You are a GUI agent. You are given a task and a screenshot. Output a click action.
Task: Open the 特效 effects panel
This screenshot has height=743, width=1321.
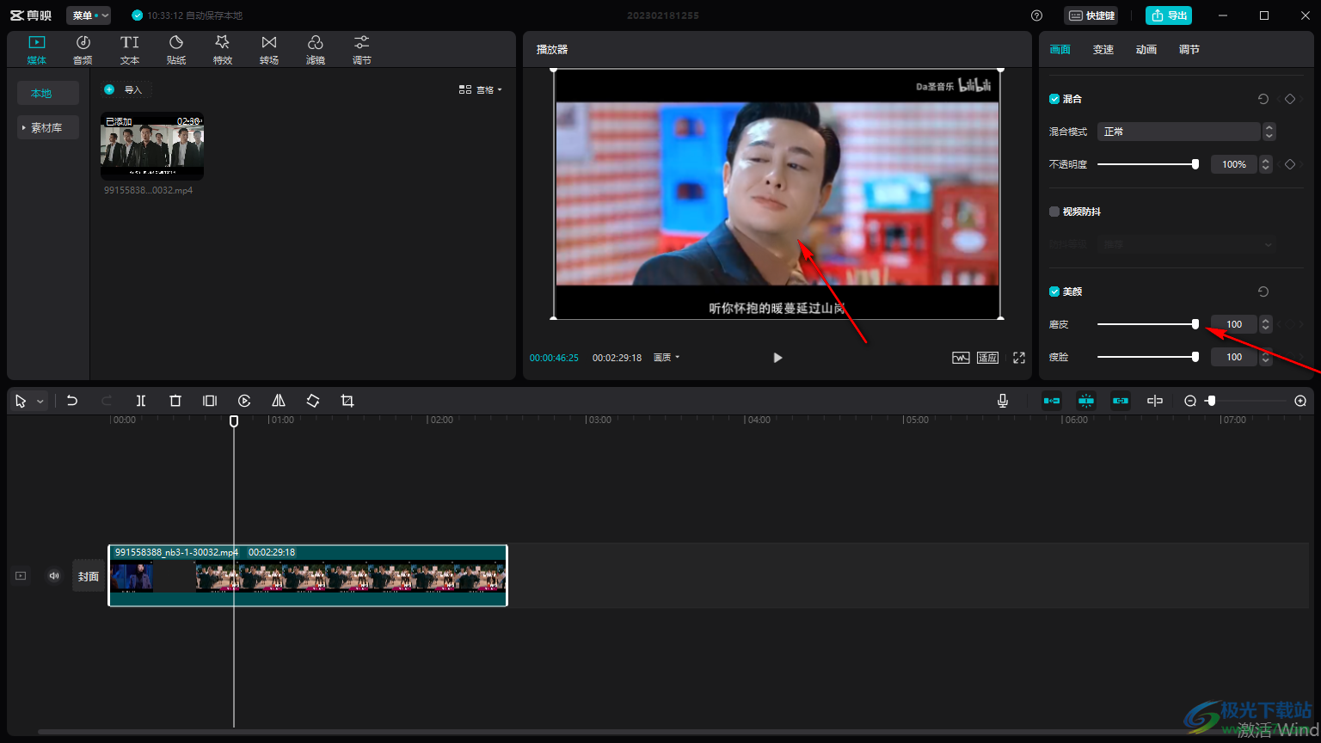click(x=223, y=50)
